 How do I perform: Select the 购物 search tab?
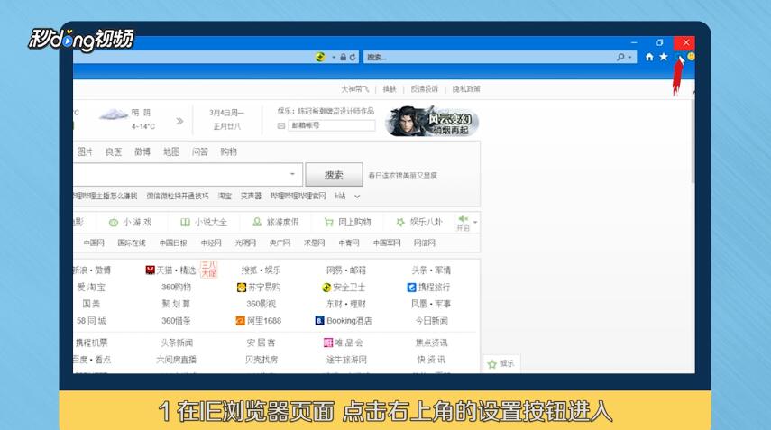tap(229, 151)
